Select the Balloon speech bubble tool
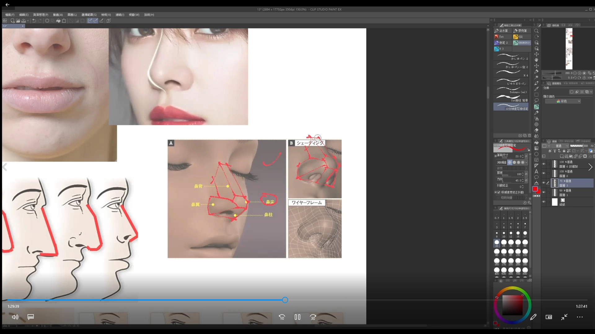The width and height of the screenshot is (595, 334). pyautogui.click(x=536, y=177)
